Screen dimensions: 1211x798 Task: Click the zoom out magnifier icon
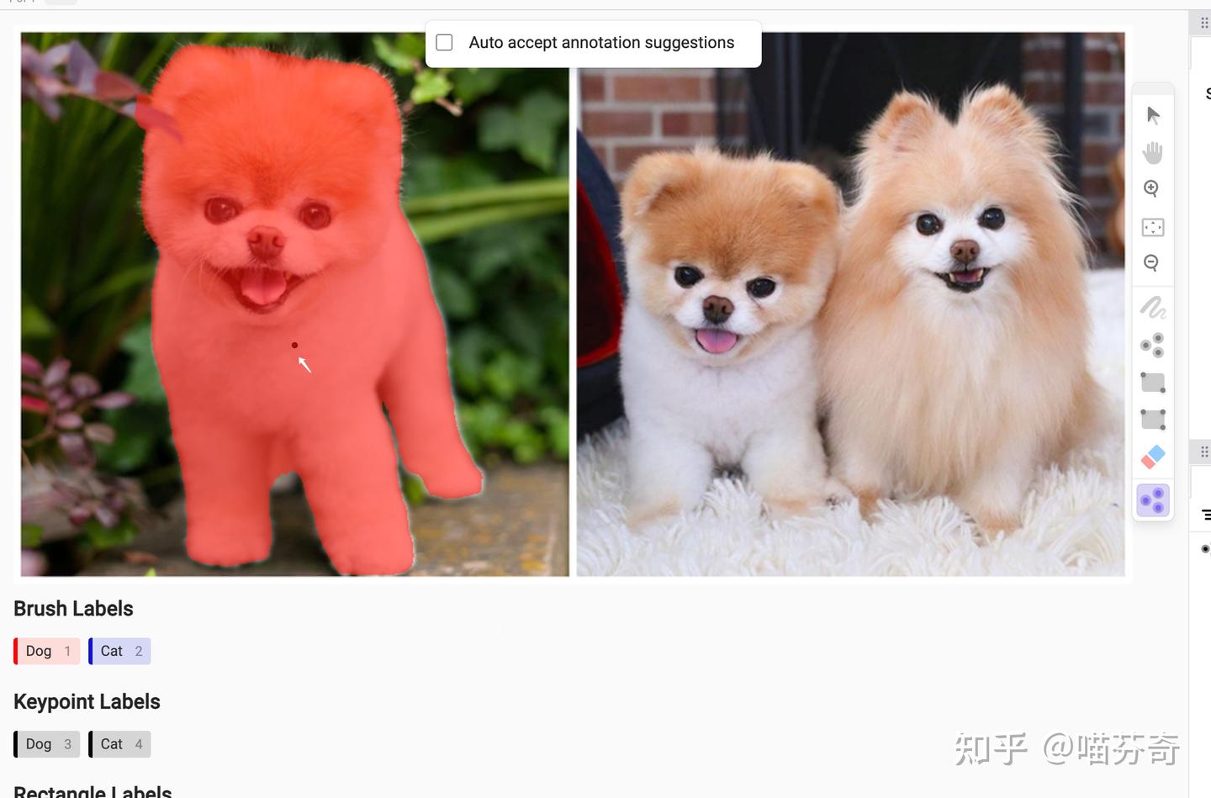1152,263
